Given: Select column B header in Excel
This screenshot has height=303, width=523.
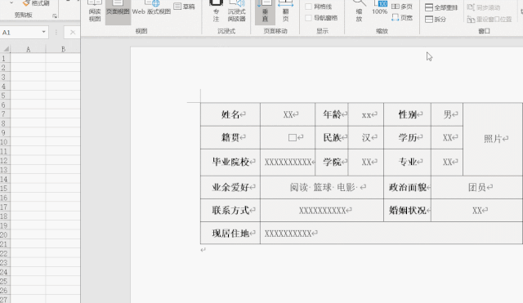Looking at the screenshot, I should (x=63, y=49).
